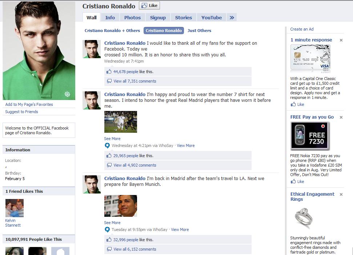Open author name on the 10 million fans post
This screenshot has width=353, height=255.
click(125, 43)
